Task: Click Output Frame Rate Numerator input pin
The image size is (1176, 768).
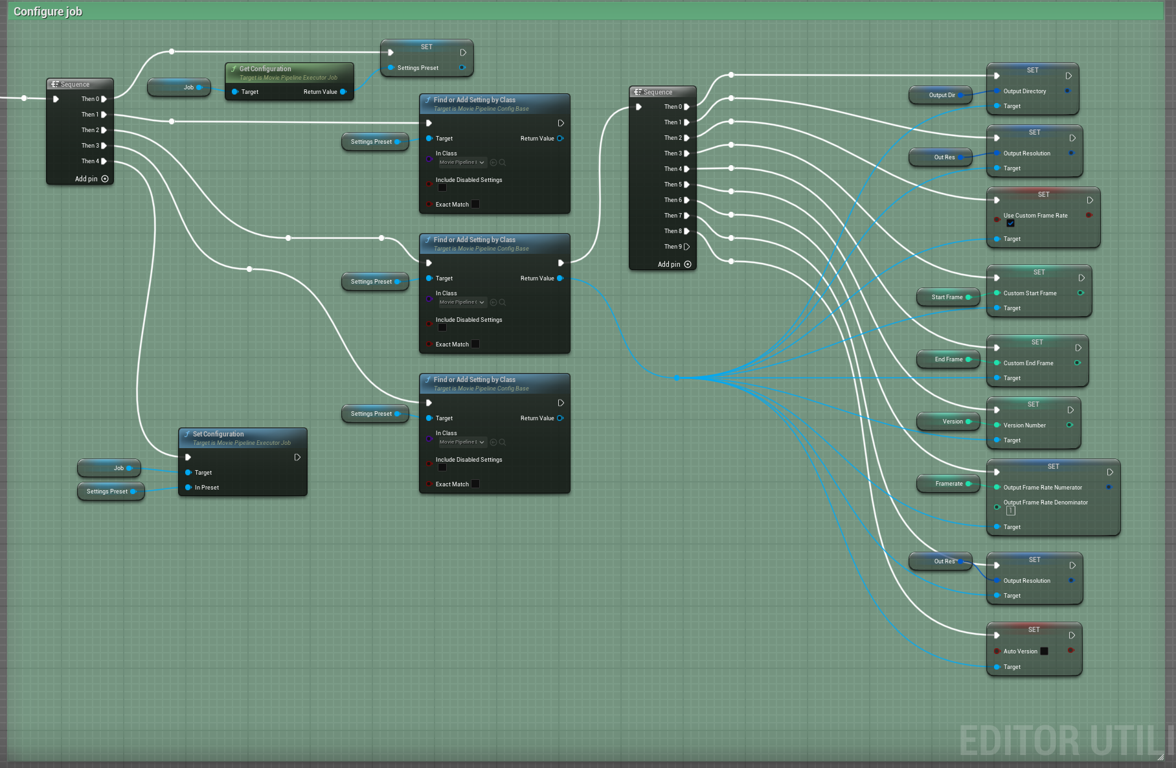Action: 997,488
